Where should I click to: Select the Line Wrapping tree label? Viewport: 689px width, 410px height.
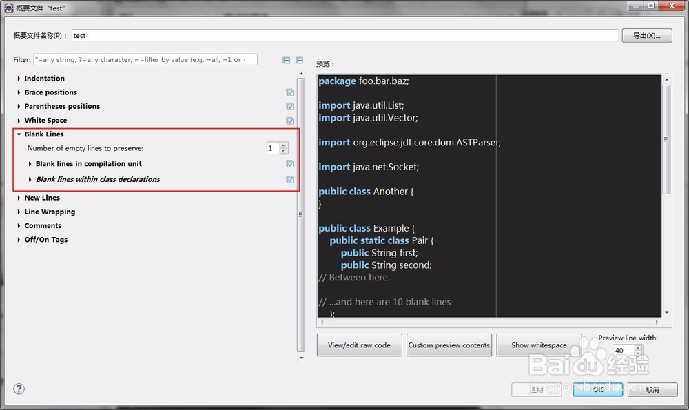tap(50, 212)
